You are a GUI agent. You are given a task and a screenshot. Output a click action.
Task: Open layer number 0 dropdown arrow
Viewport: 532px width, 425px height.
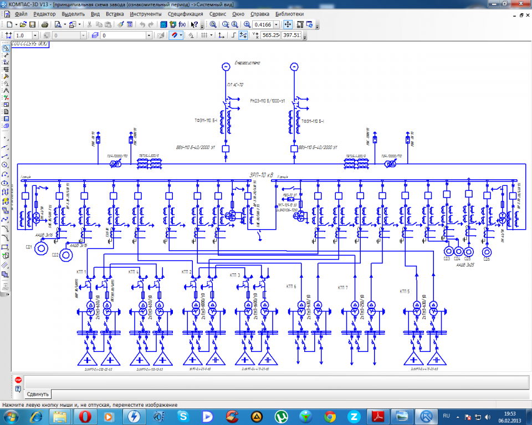coord(149,35)
